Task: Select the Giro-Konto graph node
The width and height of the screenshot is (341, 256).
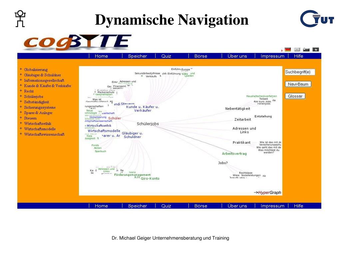Action: click(x=150, y=179)
